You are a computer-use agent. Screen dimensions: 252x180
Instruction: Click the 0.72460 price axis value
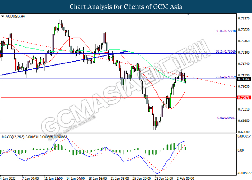[244, 41]
